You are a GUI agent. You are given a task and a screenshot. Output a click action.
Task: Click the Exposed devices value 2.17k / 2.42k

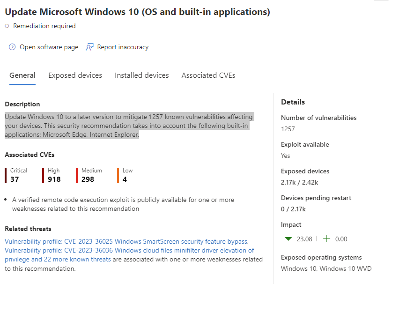click(x=300, y=183)
